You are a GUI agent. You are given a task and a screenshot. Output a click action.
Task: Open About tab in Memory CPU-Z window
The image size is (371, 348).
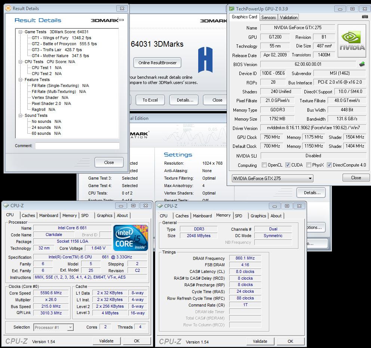(276, 216)
